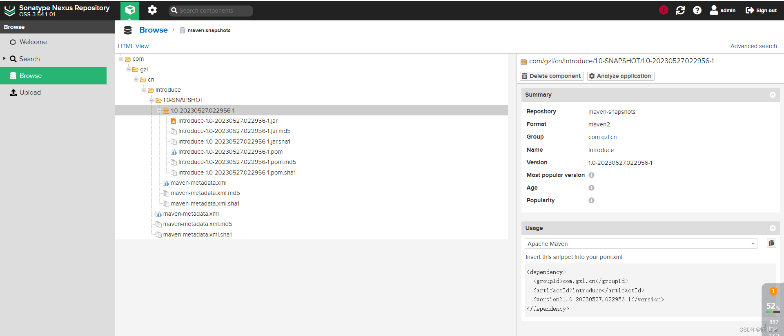Select introduce-1.0-20230527.022956-1.pom.md5
The image size is (784, 336).
pos(237,162)
